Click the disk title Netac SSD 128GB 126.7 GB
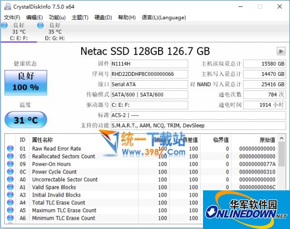Image resolution: width=290 pixels, height=229 pixels. click(145, 51)
